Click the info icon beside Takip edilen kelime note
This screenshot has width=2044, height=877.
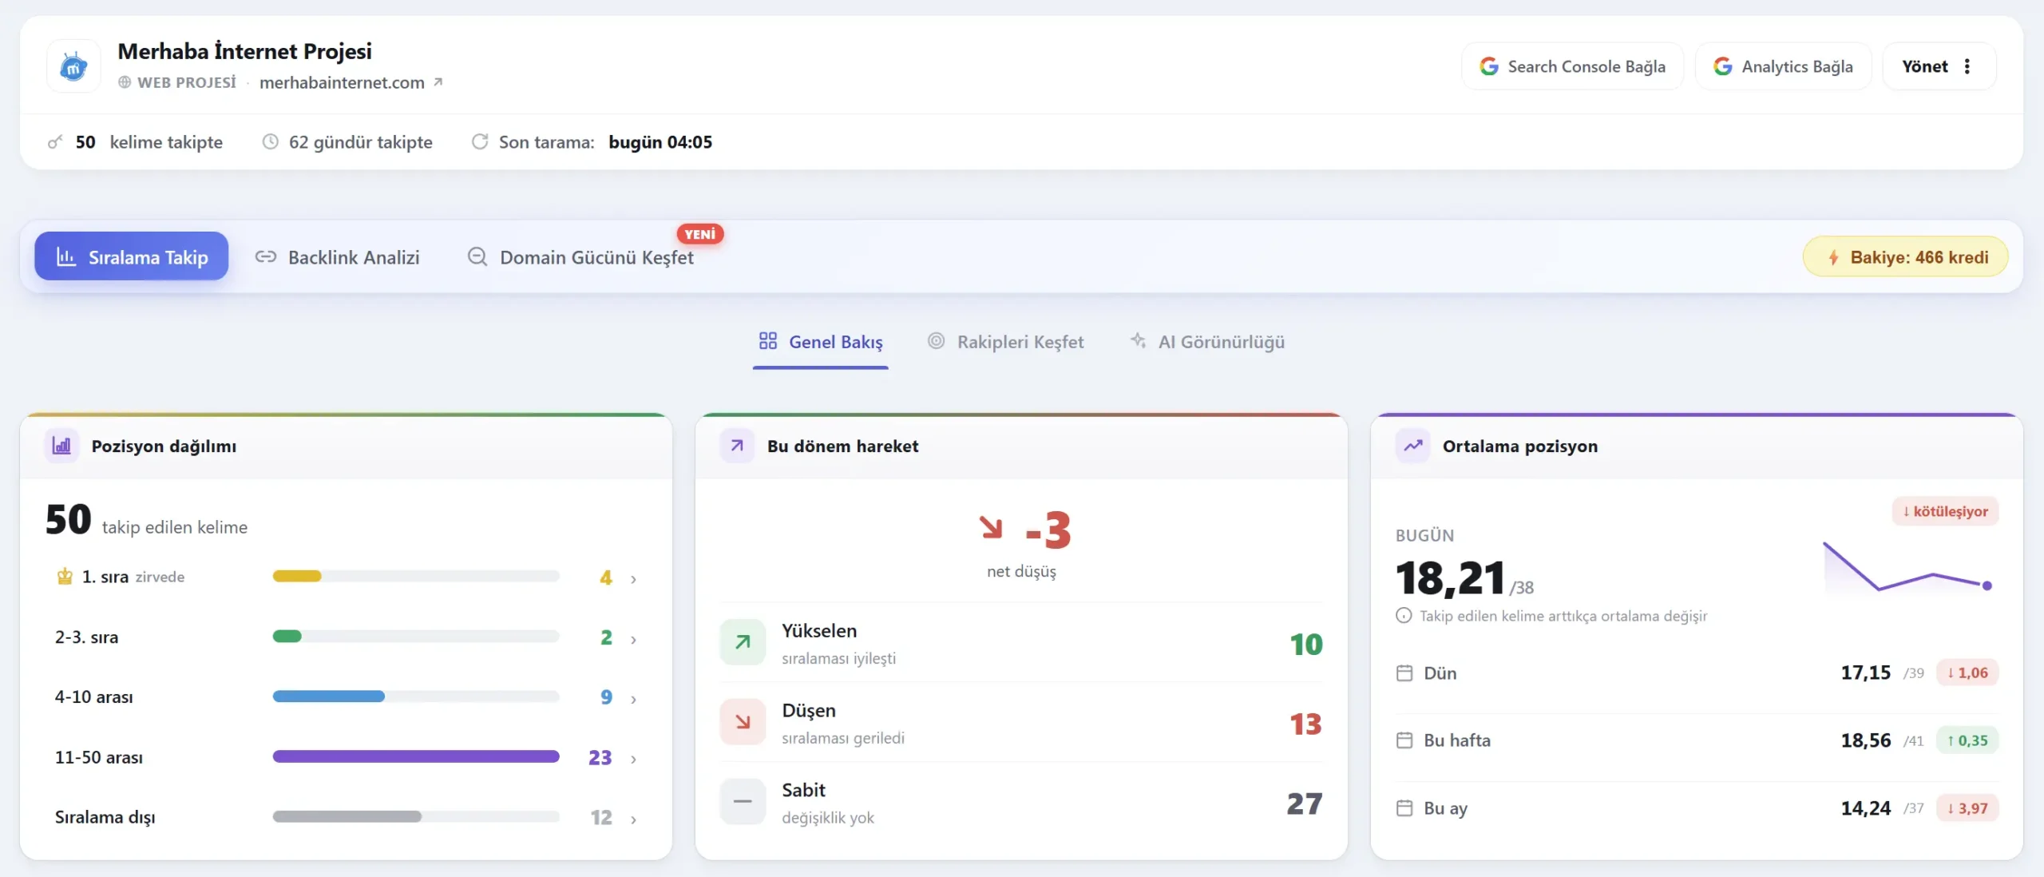pos(1404,616)
